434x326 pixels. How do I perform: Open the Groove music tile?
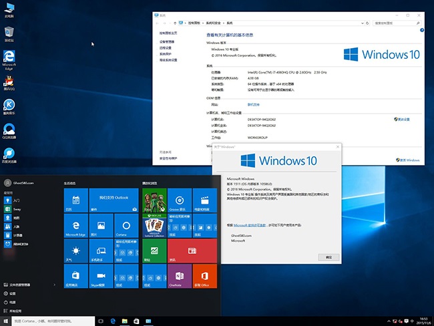click(x=180, y=200)
